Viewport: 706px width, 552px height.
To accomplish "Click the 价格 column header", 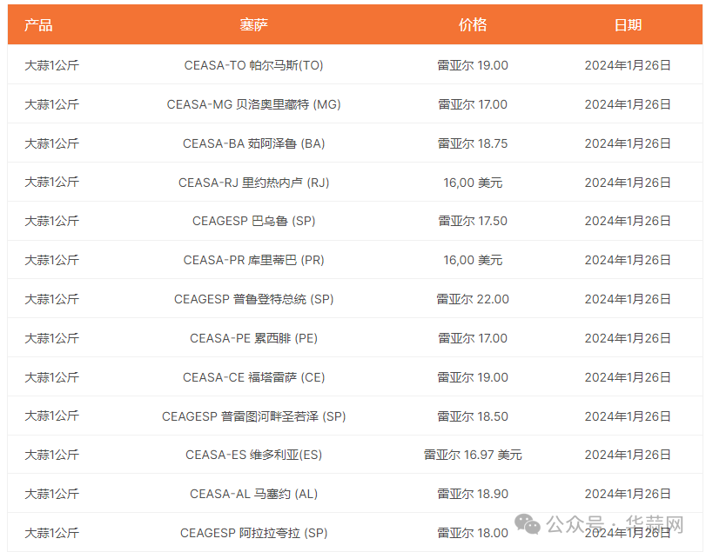I will pyautogui.click(x=473, y=24).
